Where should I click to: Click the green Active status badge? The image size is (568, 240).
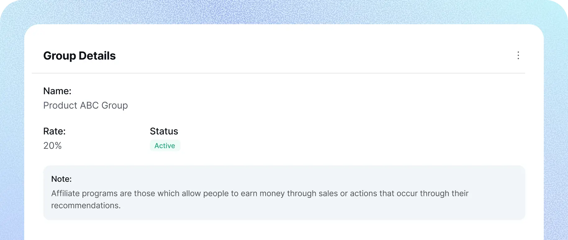165,145
